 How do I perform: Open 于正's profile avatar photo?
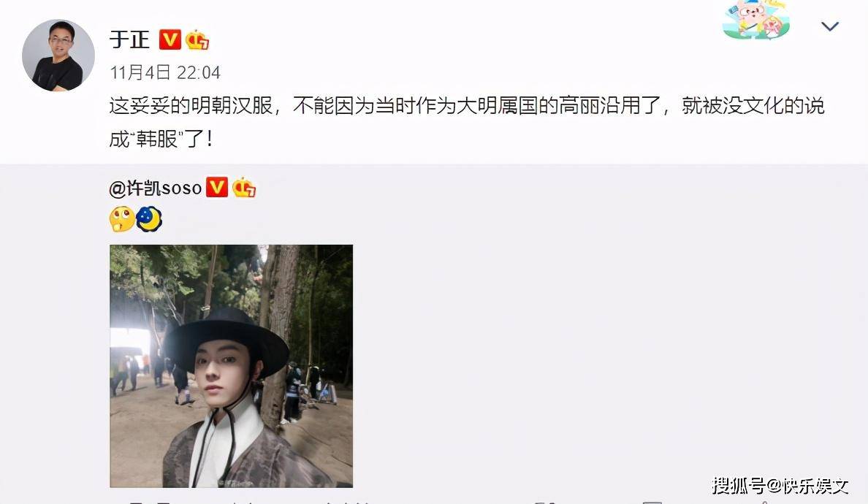58,56
